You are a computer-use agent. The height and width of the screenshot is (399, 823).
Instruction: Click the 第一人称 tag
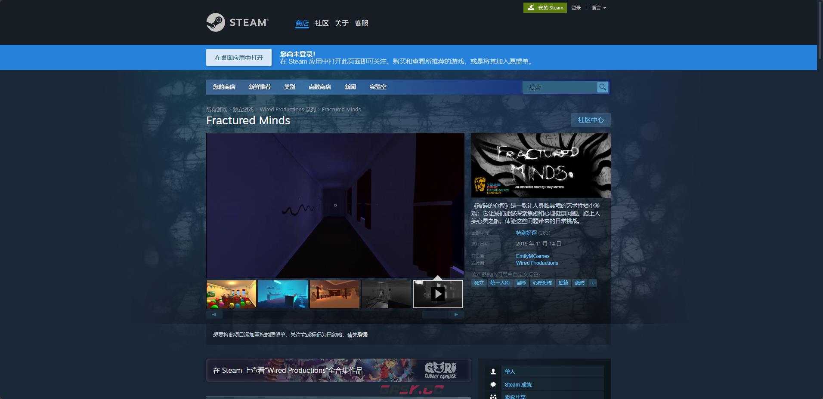[500, 283]
